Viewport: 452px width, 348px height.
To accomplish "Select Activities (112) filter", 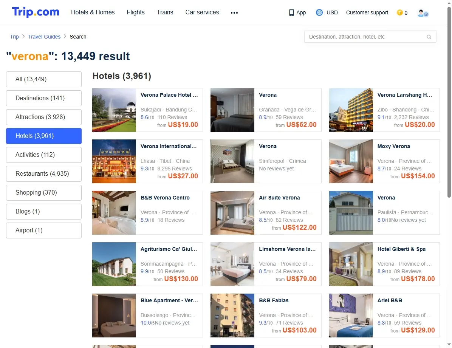I will (44, 155).
